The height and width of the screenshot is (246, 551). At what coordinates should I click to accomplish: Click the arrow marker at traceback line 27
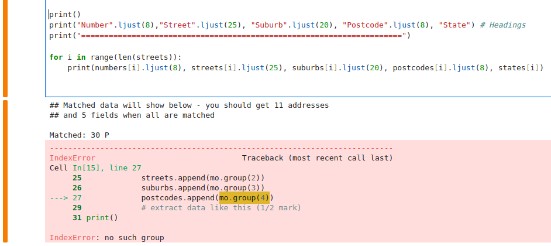58,198
